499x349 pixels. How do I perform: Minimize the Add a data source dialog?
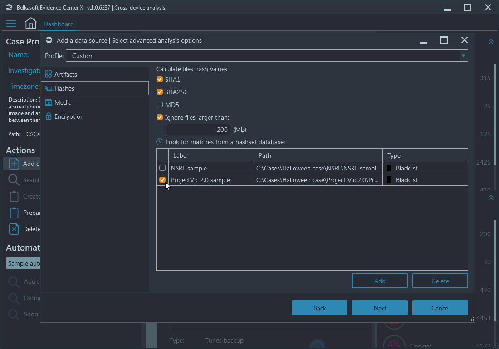(424, 42)
